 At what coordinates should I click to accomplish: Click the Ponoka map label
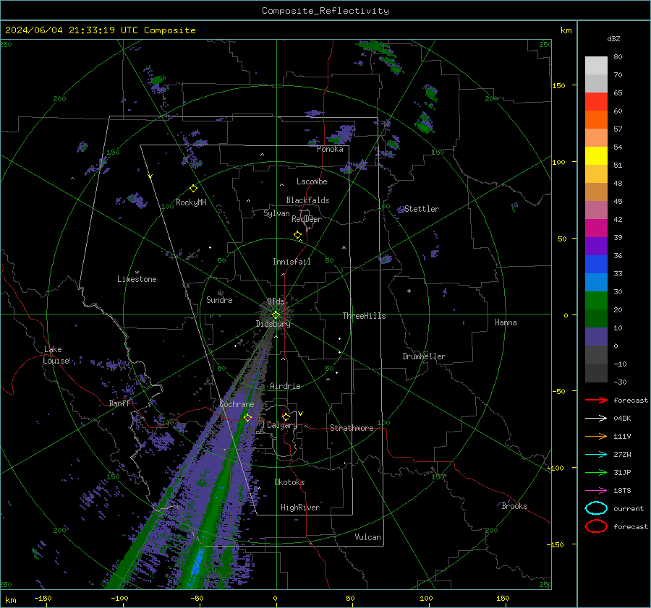click(330, 149)
